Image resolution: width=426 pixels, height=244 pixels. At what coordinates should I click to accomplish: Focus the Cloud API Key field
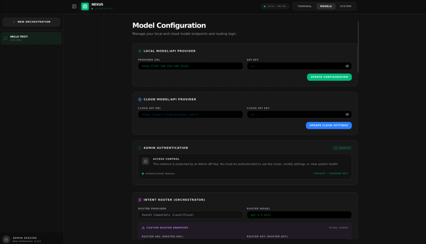point(299,115)
